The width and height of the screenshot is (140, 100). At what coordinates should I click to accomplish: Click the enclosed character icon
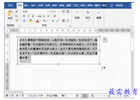(x=68, y=21)
